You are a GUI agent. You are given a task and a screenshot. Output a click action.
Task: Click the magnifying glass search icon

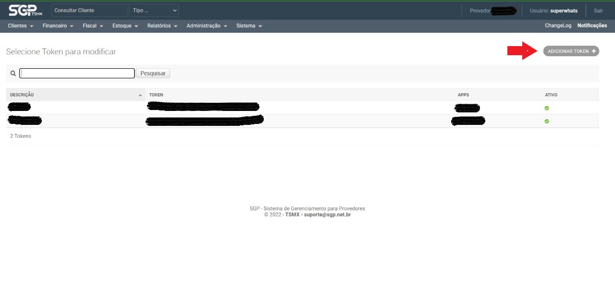(13, 73)
